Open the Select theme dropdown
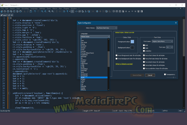Image resolution: width=187 pixels, height=125 pixels. point(107,28)
